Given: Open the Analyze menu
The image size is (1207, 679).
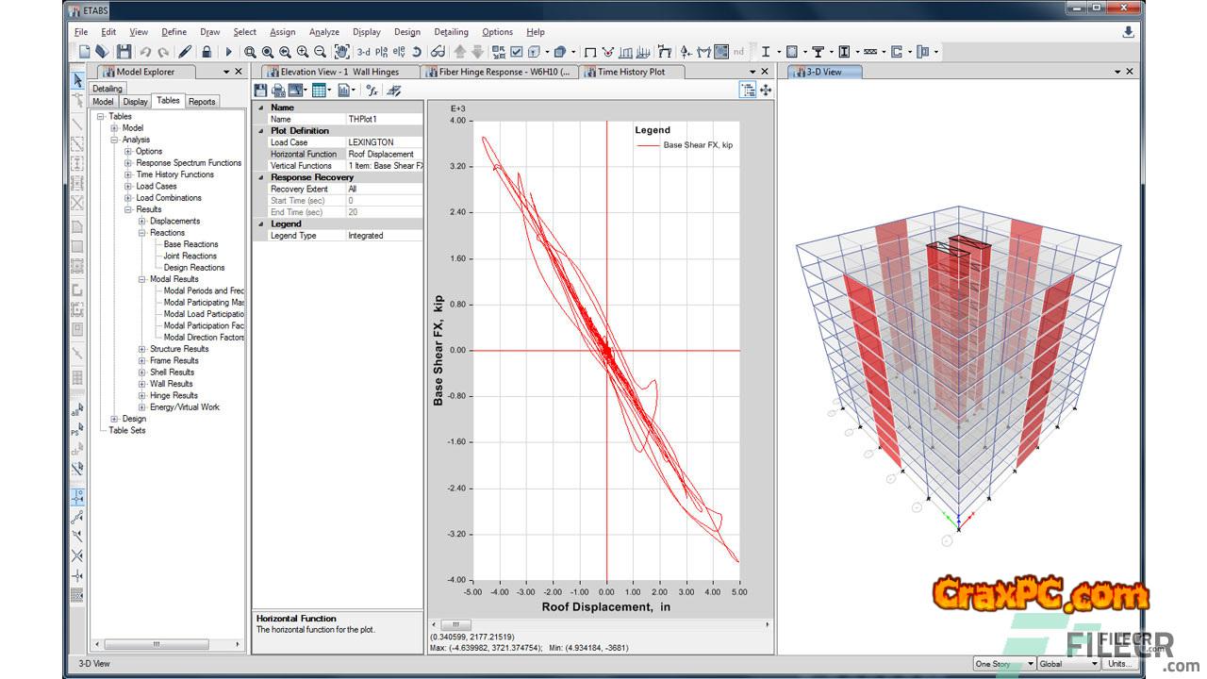Looking at the screenshot, I should click(x=323, y=32).
